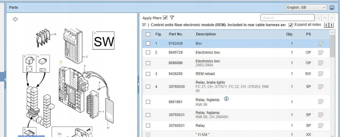
Task: Click relay figure 4 in diagram
Action: [x=43, y=63]
